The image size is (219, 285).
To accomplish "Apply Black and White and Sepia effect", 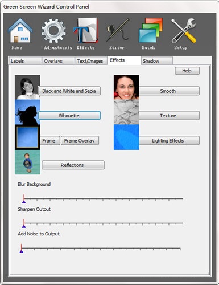I will [69, 91].
